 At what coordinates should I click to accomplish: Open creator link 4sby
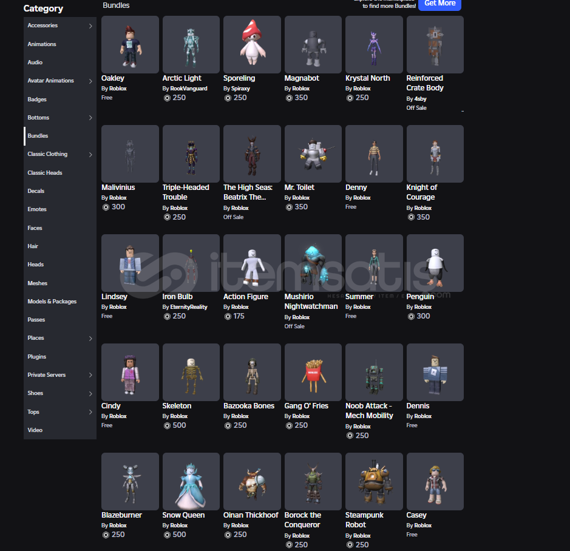click(420, 98)
